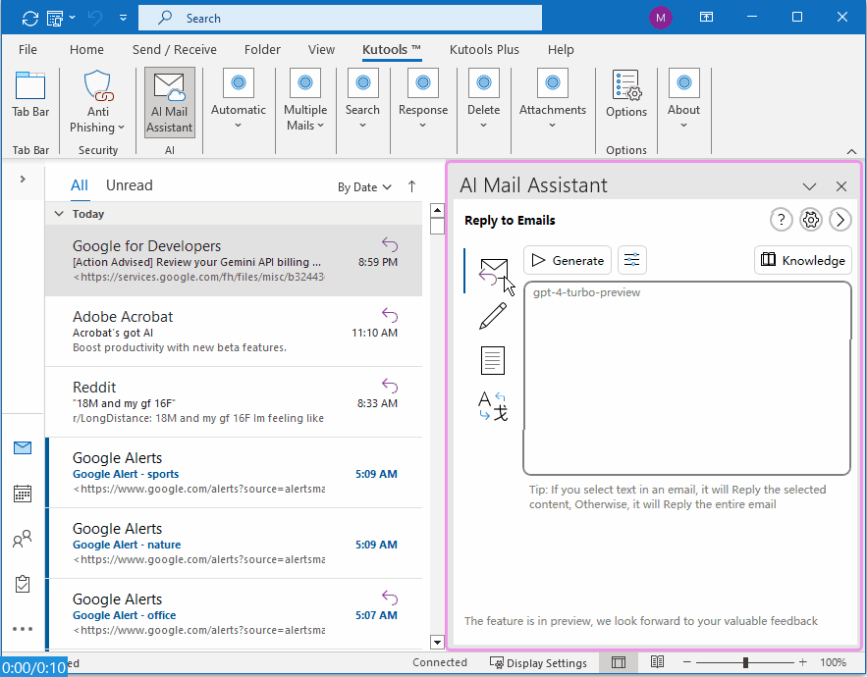Open the Send / Receive tab

pyautogui.click(x=175, y=49)
